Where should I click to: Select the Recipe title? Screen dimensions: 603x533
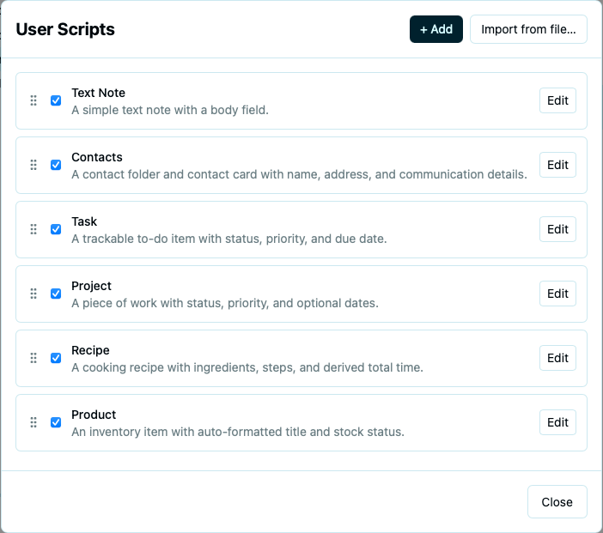tap(90, 350)
